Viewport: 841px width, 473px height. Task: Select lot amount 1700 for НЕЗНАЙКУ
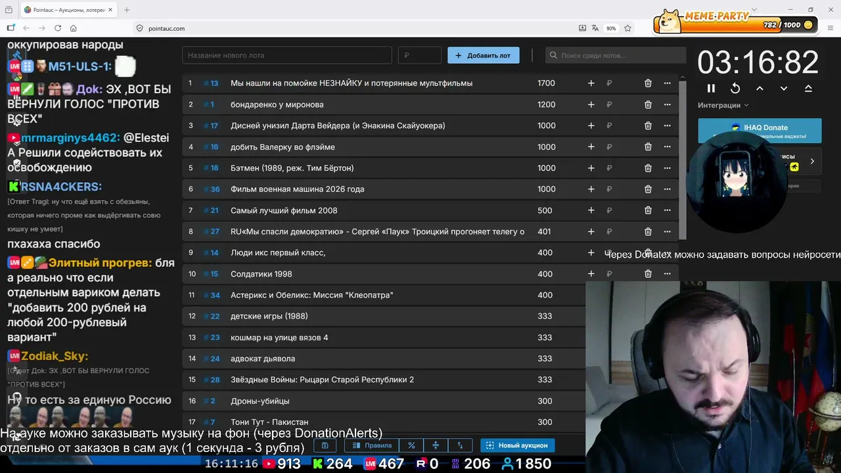[x=546, y=83]
